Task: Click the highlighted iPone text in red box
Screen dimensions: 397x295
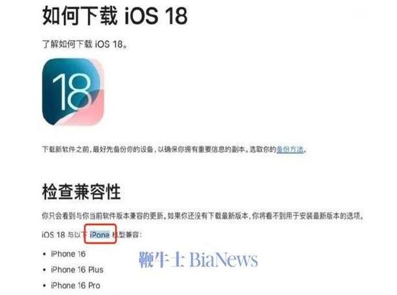Action: (100, 235)
